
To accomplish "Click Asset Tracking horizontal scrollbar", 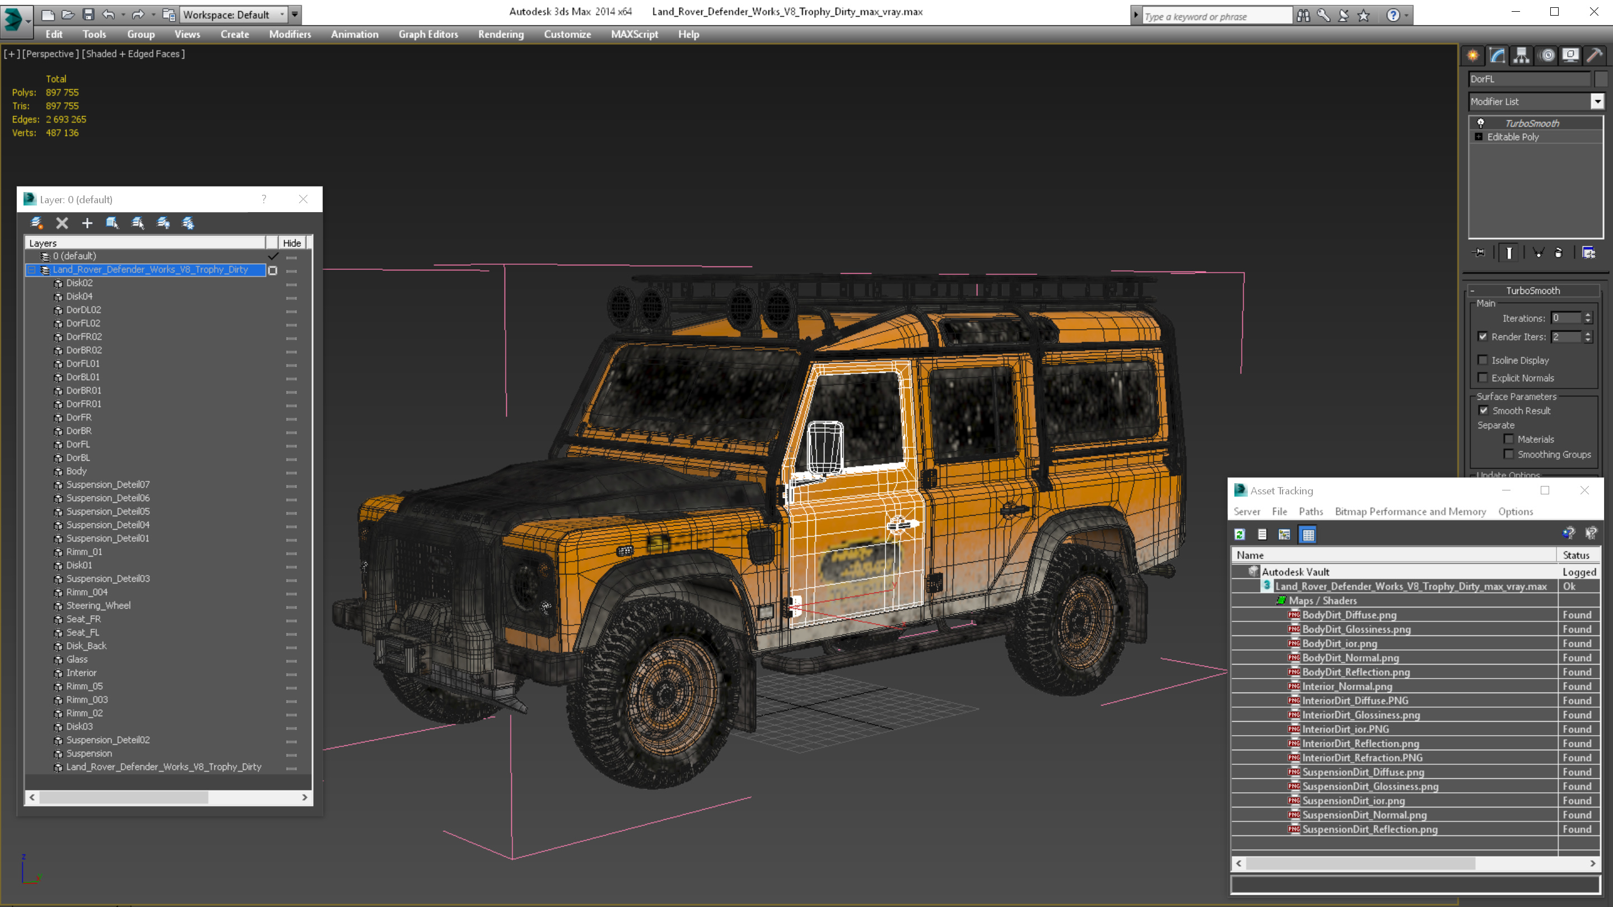I will pyautogui.click(x=1360, y=864).
